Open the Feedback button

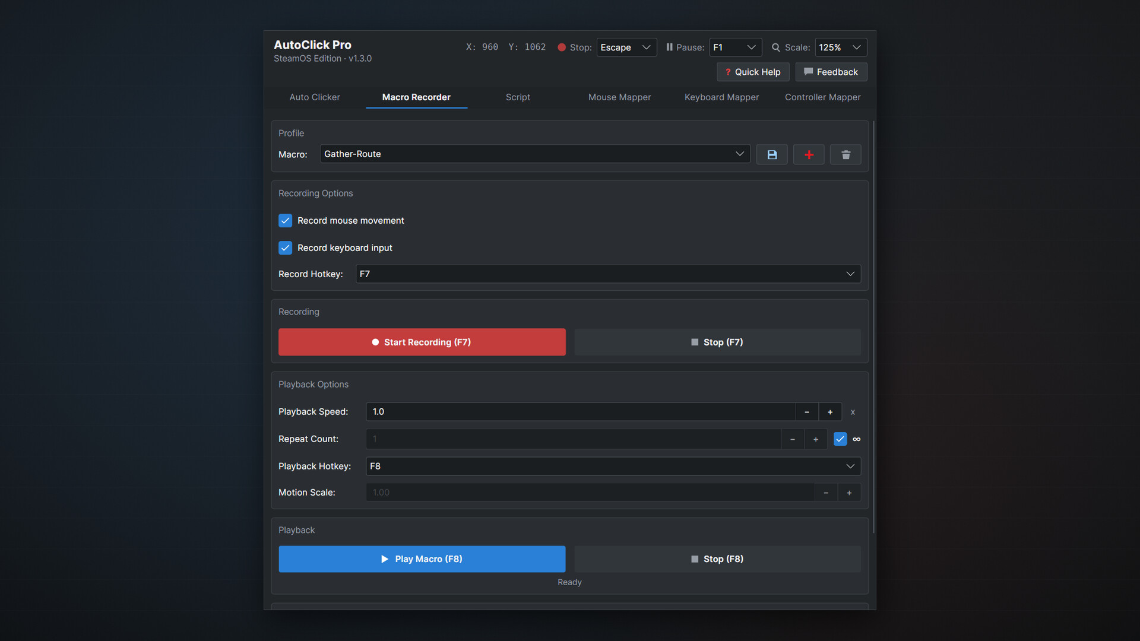[831, 72]
